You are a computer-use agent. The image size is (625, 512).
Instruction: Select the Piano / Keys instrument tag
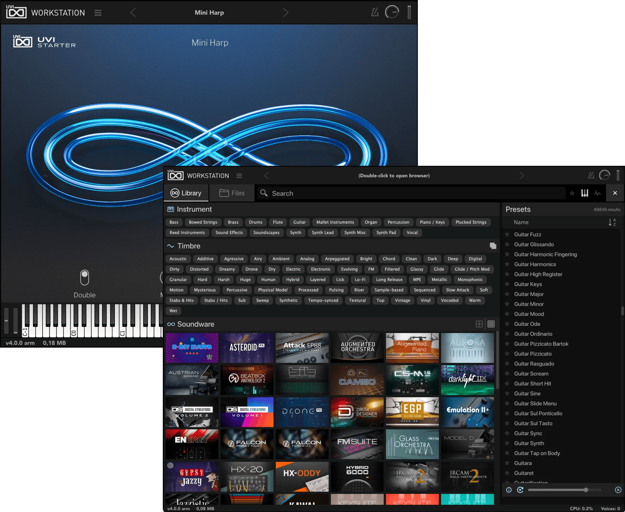pyautogui.click(x=432, y=222)
